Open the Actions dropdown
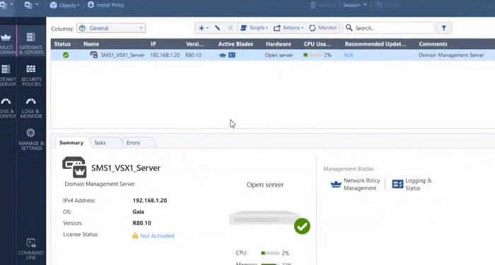The width and height of the screenshot is (495, 265). [289, 28]
